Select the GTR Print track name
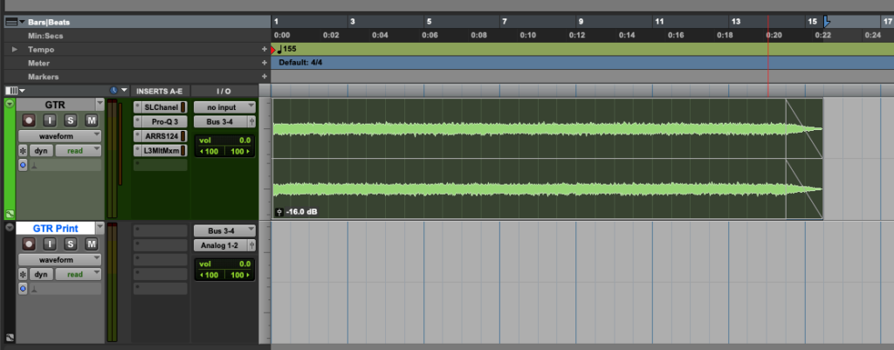 55,228
